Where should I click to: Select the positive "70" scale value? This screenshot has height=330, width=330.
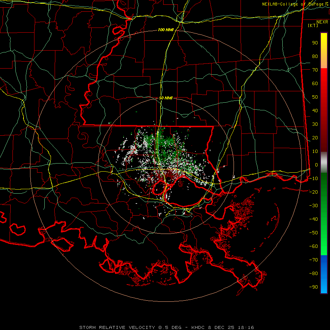315,70
